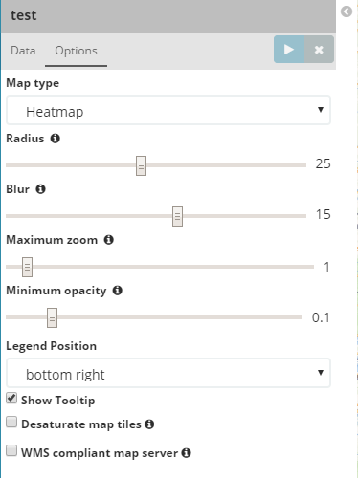Enable WMS compliant map server checkbox

[11, 450]
